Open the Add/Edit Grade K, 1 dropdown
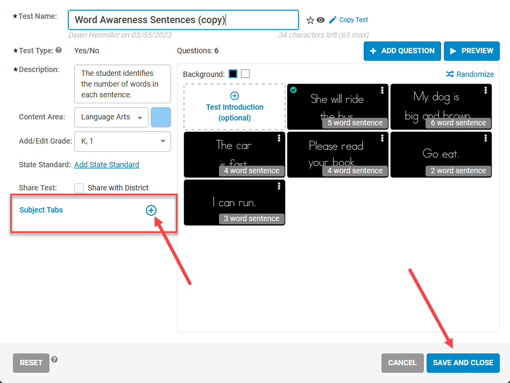The image size is (510, 383). (123, 141)
